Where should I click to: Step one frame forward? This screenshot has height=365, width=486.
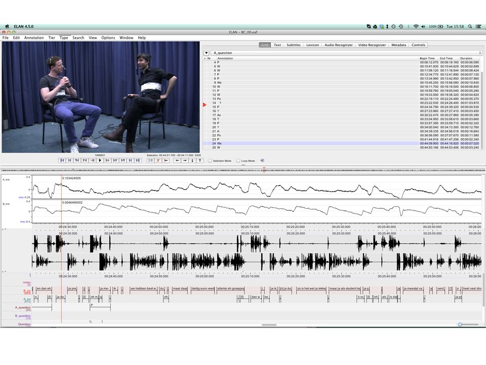(115, 161)
